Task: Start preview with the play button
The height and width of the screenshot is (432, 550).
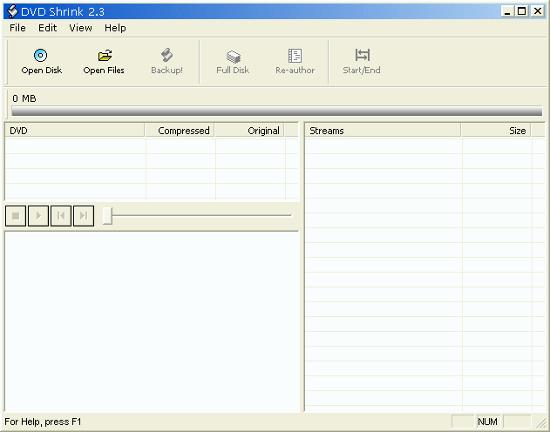Action: (x=38, y=216)
